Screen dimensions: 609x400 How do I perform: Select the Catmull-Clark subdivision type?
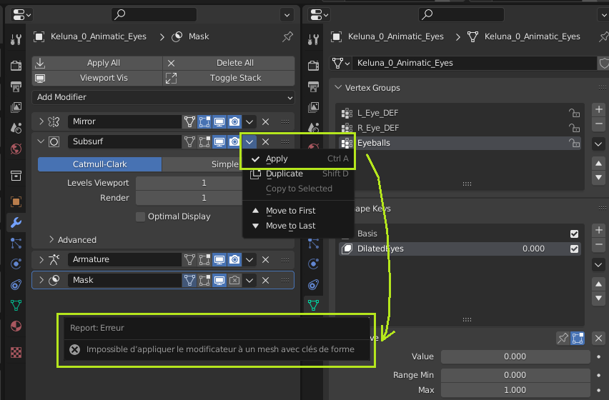(x=99, y=164)
